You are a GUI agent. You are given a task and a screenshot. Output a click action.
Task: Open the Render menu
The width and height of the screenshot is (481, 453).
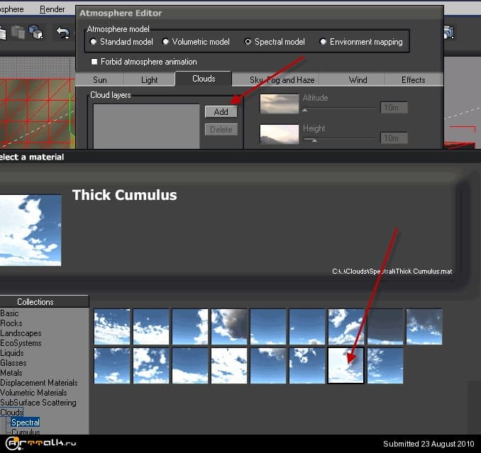pos(52,9)
